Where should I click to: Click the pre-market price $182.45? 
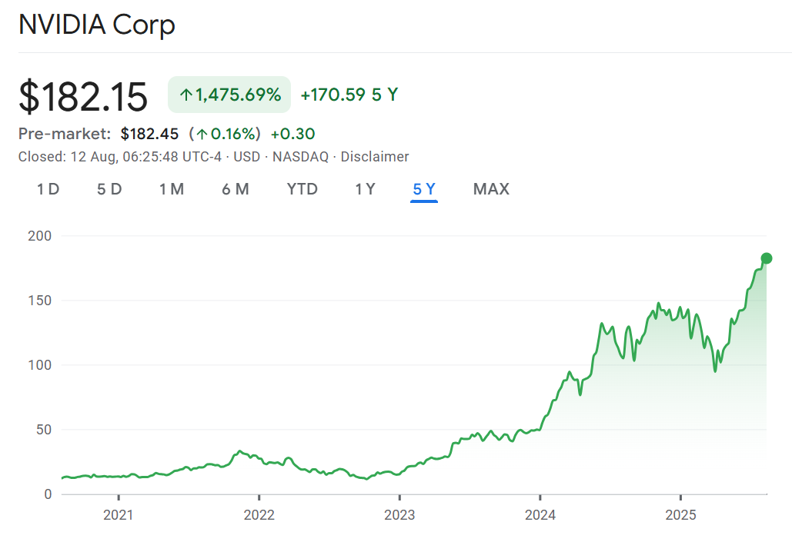[152, 134]
